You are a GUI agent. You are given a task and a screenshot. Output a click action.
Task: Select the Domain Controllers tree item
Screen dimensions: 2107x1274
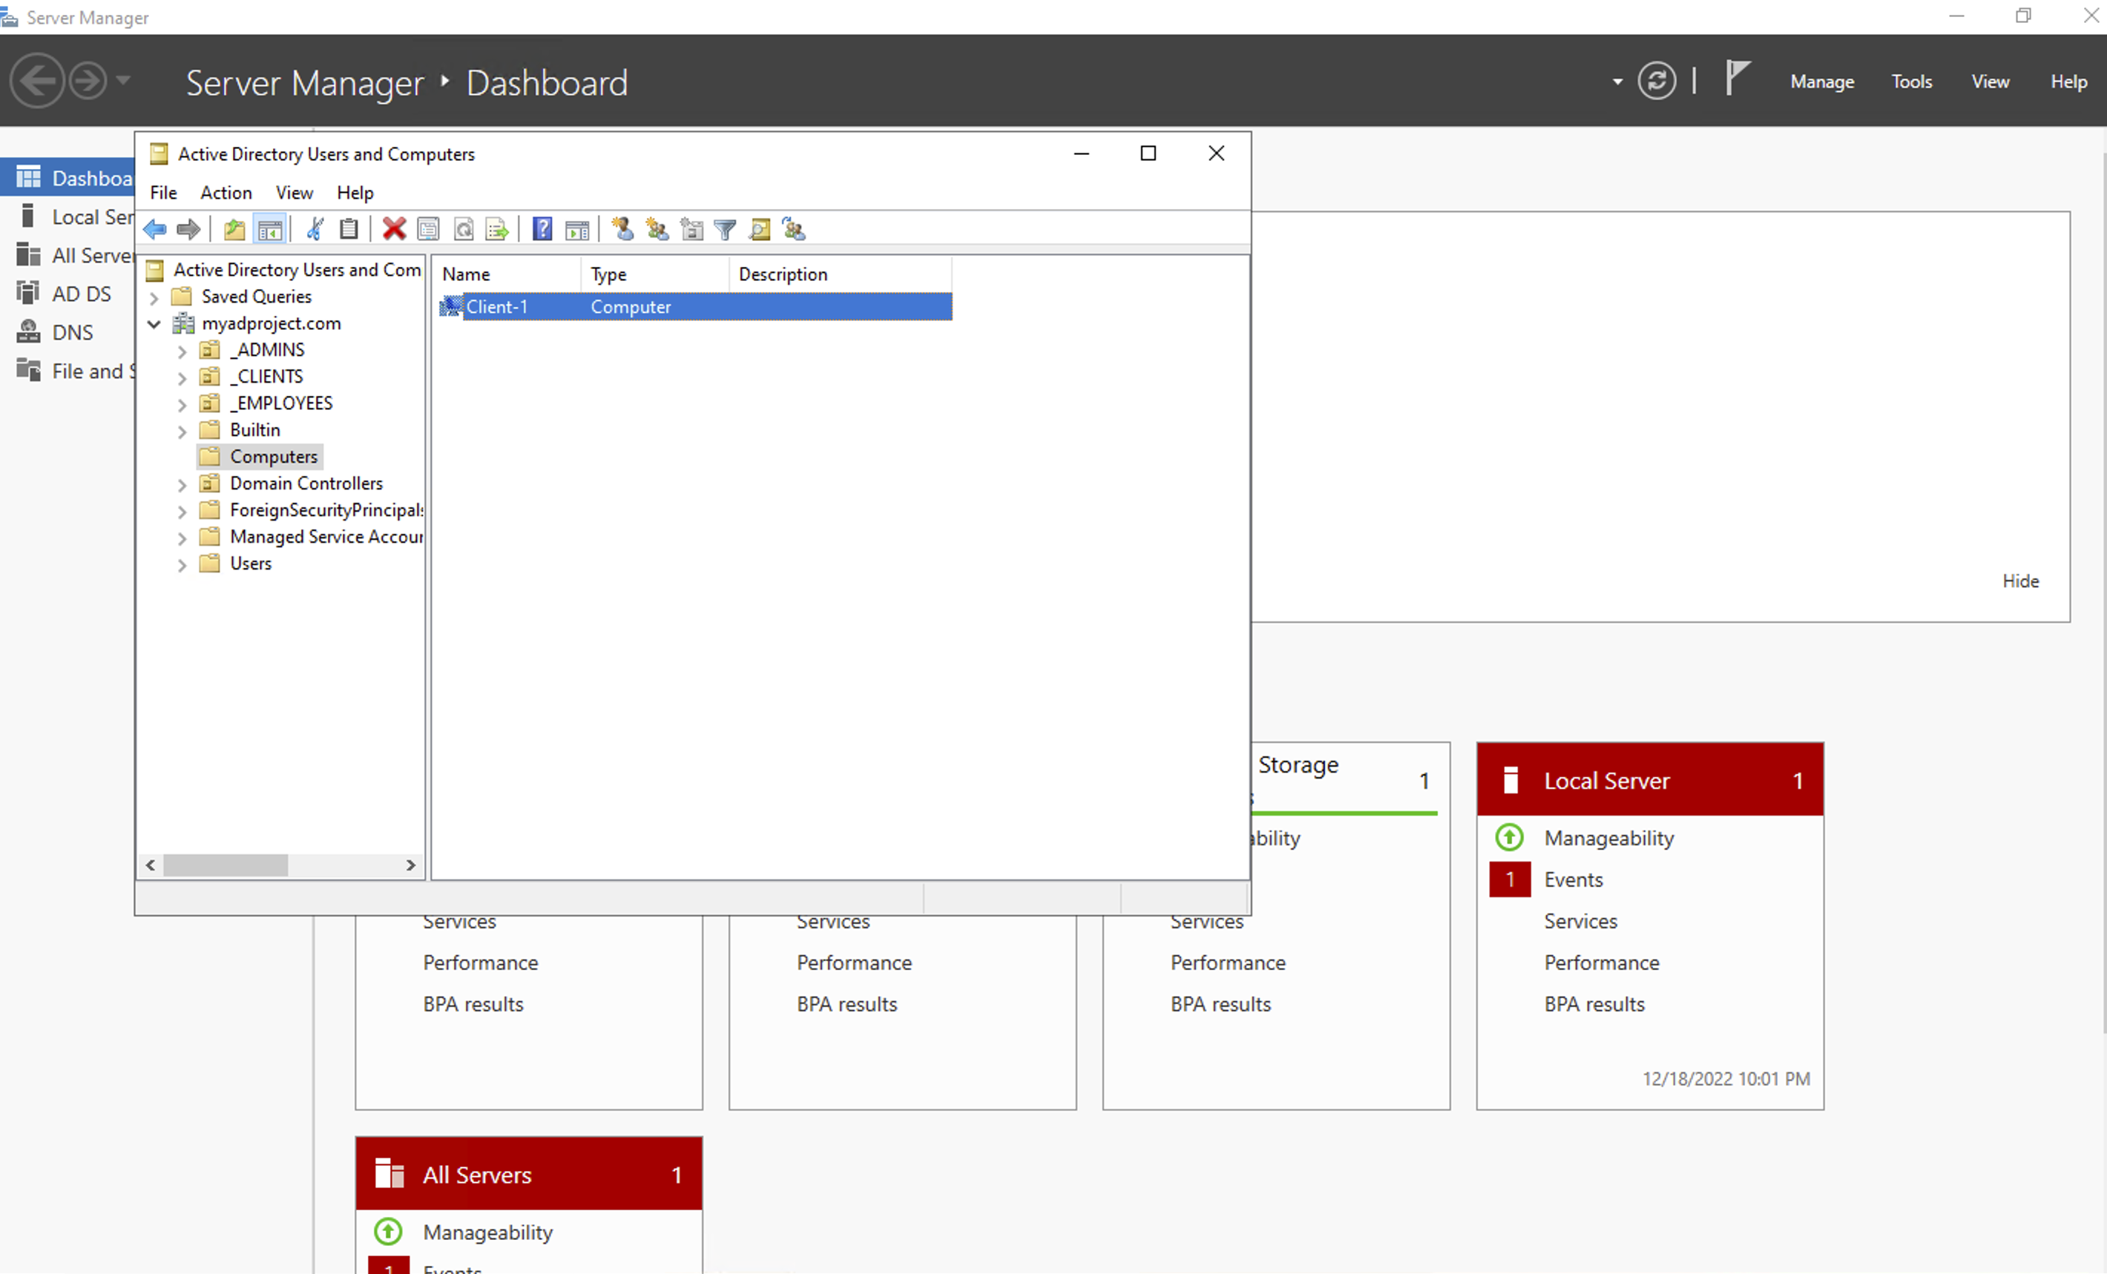305,483
